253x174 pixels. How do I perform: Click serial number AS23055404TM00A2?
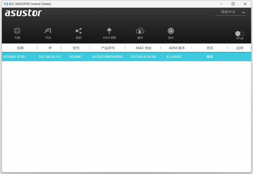[108, 57]
